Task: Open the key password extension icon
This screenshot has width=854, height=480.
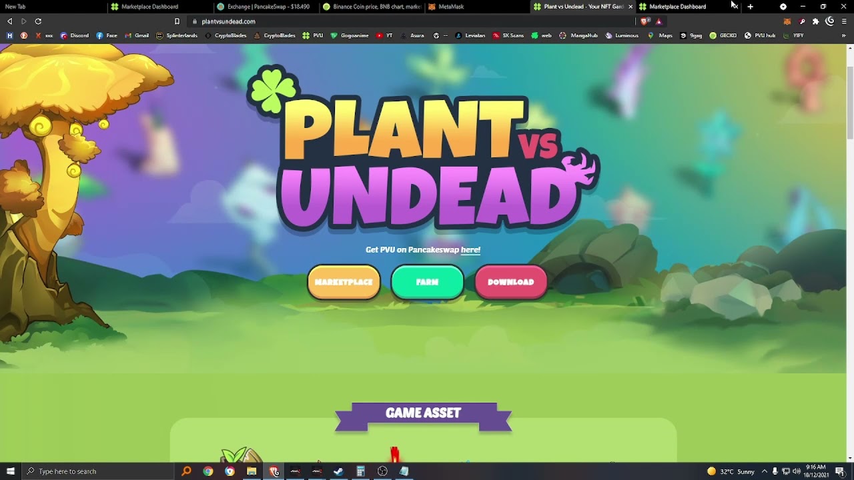Action: click(802, 21)
